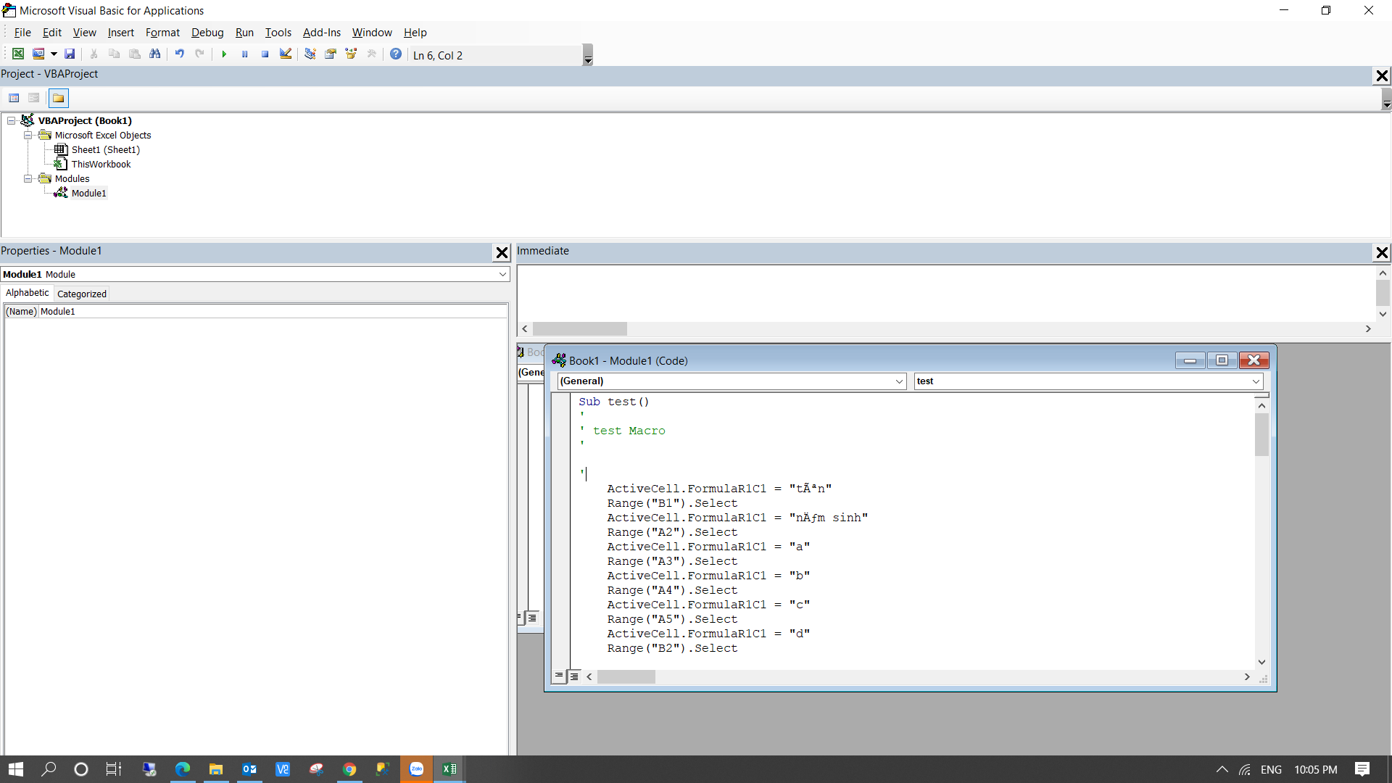This screenshot has width=1392, height=783.
Task: Toggle Procedure View in Module1 code window
Action: tap(558, 676)
